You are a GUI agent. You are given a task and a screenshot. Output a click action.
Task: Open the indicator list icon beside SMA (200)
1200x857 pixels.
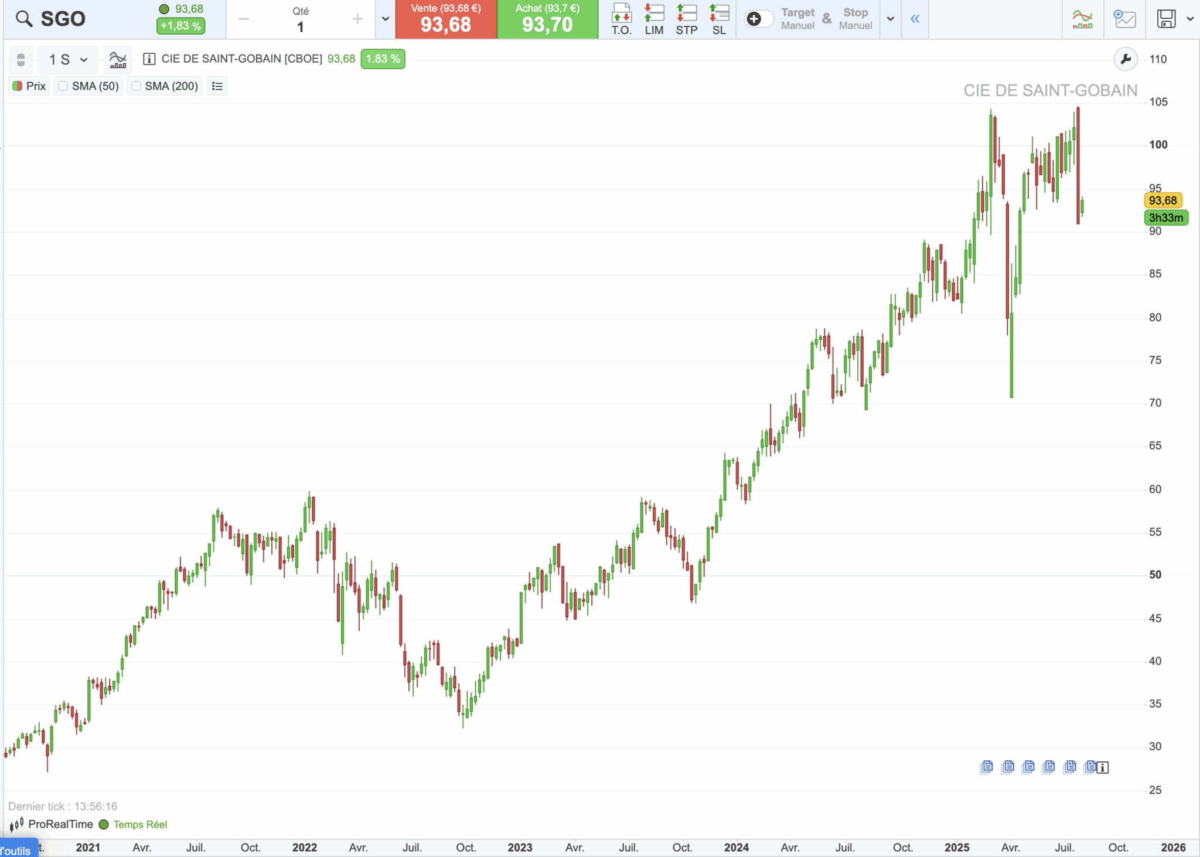click(x=217, y=86)
